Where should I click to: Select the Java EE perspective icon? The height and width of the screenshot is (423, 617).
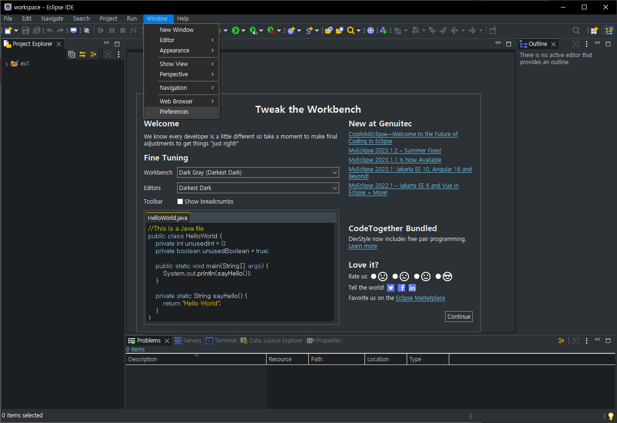(609, 30)
